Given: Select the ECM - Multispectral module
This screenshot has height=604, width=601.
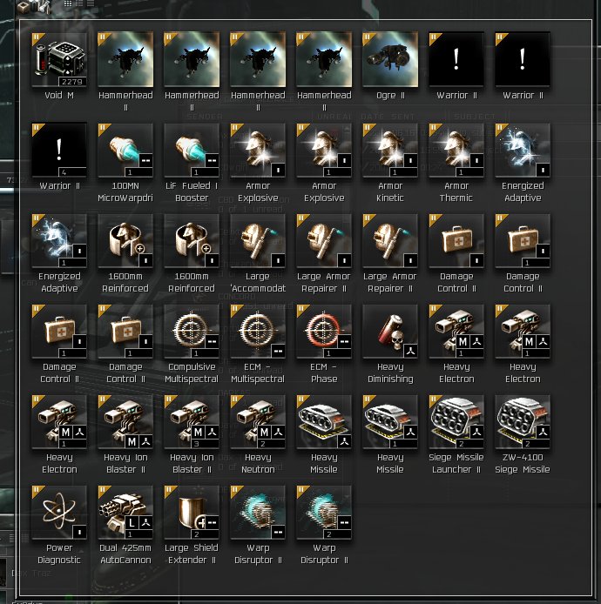Looking at the screenshot, I should pyautogui.click(x=258, y=332).
